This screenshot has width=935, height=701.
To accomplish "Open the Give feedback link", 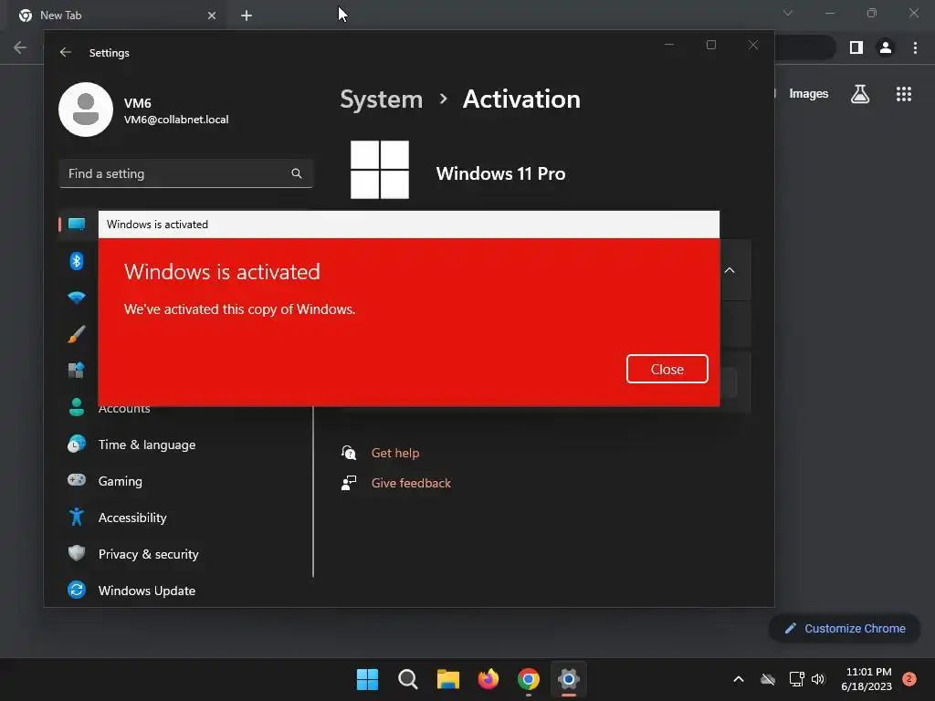I will point(411,483).
